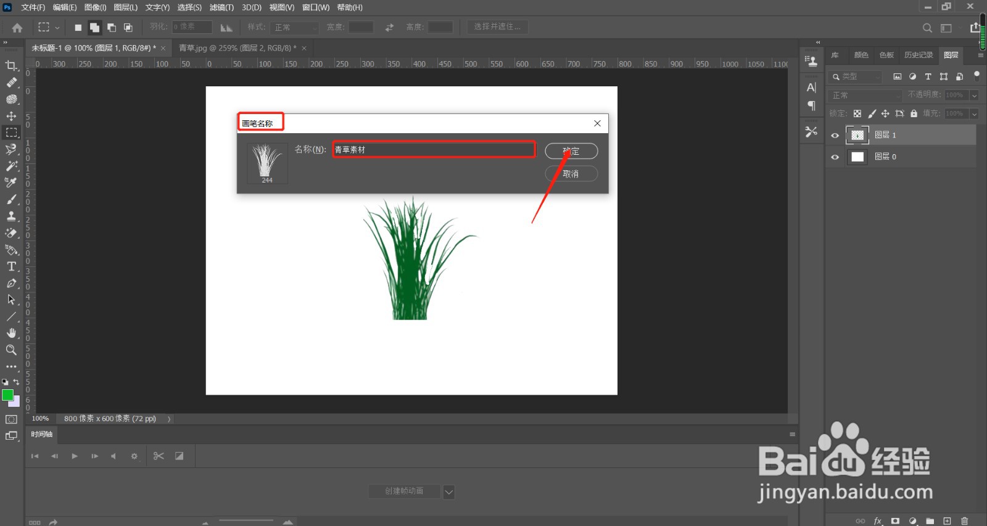Image resolution: width=987 pixels, height=526 pixels.
Task: Confirm brush name with 确定 button
Action: click(571, 151)
